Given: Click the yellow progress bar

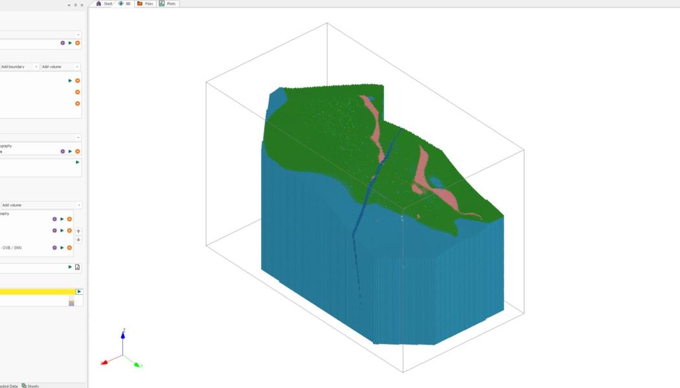Looking at the screenshot, I should 36,292.
